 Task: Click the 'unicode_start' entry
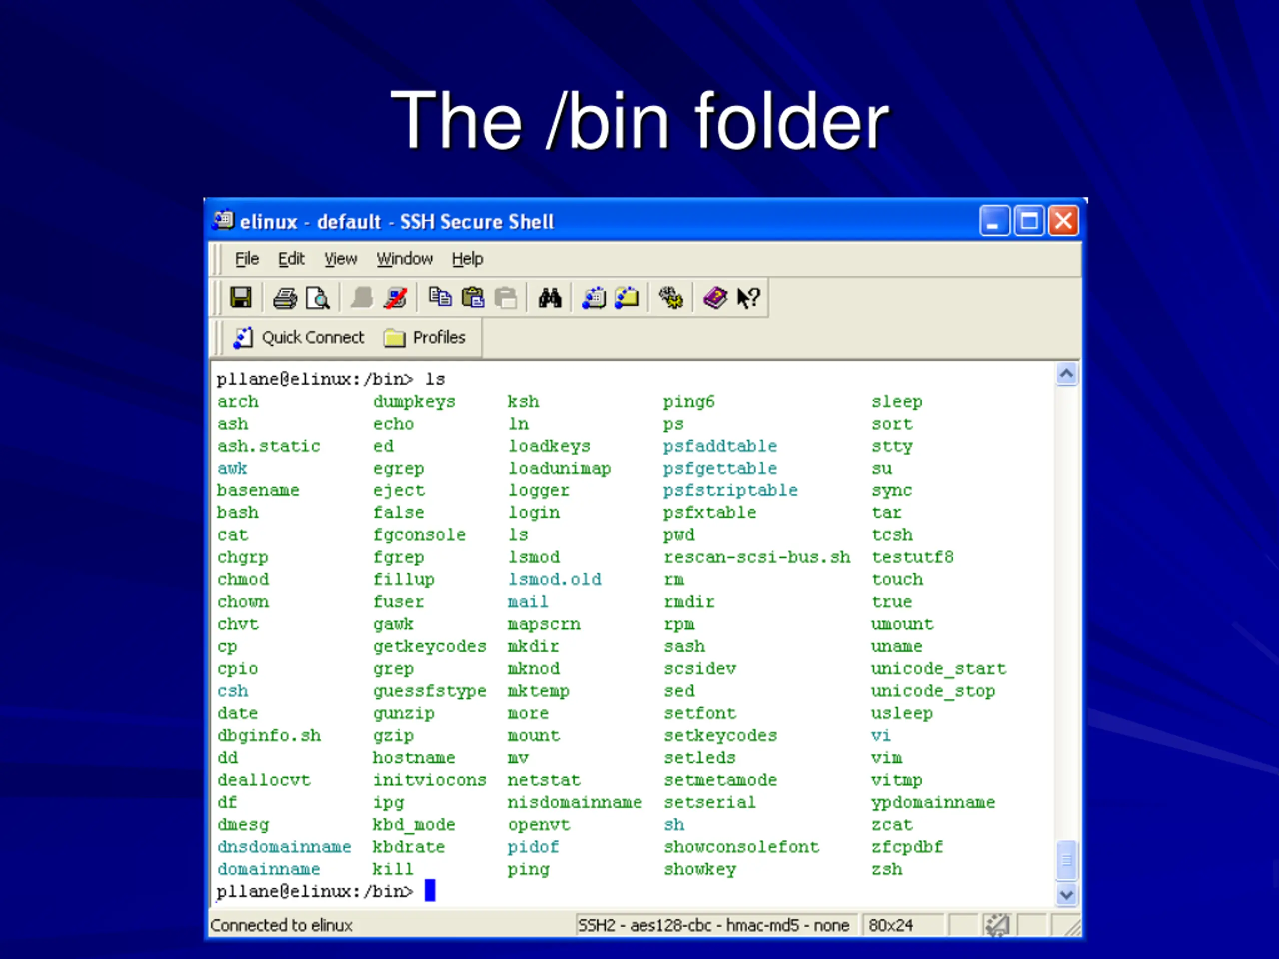[x=938, y=668]
